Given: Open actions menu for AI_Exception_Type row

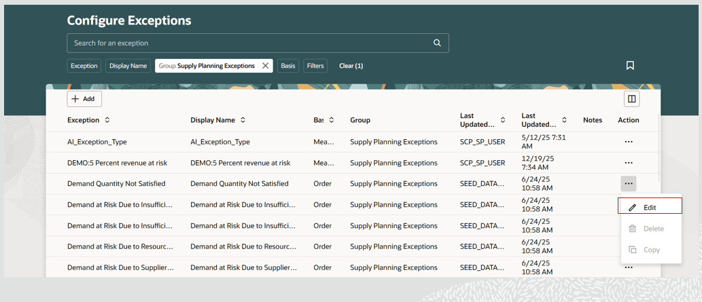Looking at the screenshot, I should point(628,142).
